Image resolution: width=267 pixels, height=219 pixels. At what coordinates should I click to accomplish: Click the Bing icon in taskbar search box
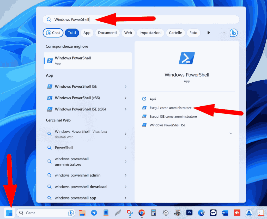click(71, 213)
